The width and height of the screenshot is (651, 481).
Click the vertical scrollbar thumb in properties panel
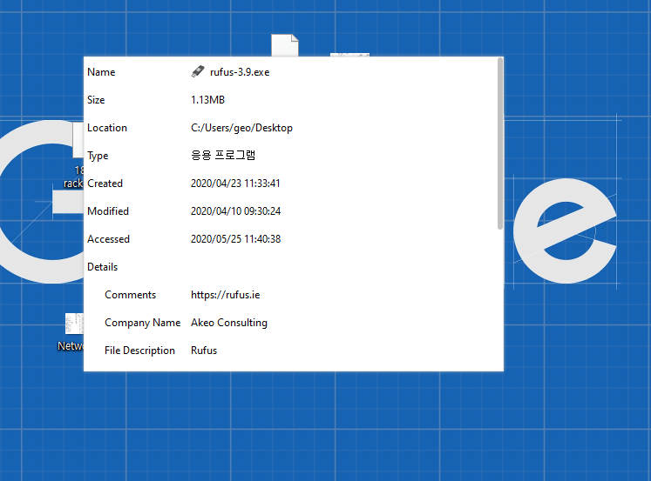500,144
